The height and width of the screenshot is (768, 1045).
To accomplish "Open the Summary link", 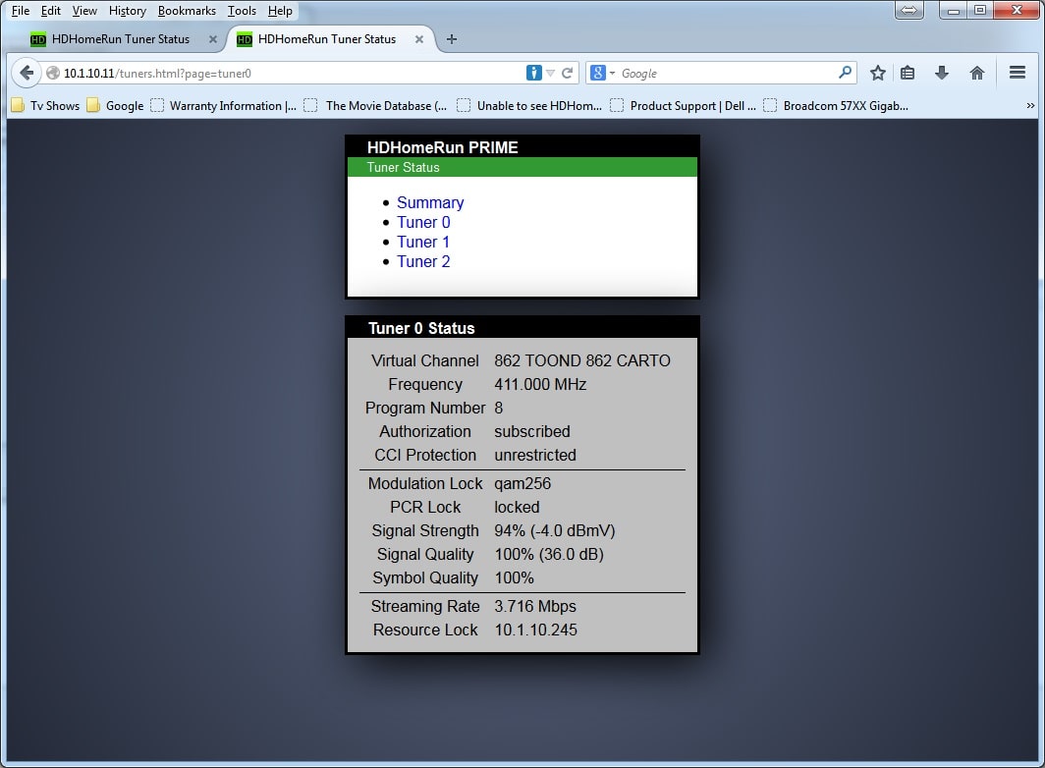I will pos(430,202).
